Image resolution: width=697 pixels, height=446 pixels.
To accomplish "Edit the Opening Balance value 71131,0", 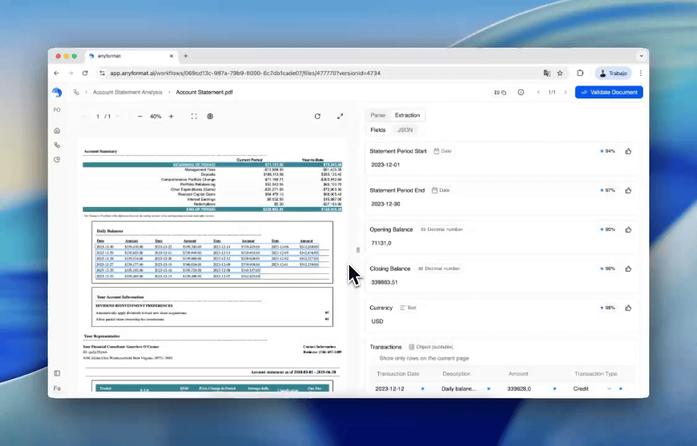I will point(381,243).
